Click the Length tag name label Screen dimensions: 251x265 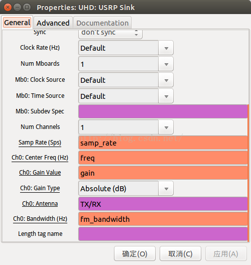point(40,234)
